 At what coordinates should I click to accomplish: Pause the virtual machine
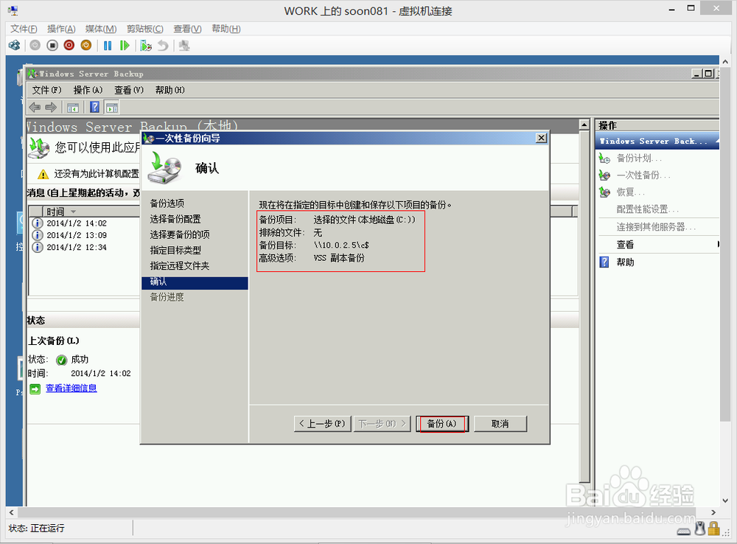(x=108, y=46)
